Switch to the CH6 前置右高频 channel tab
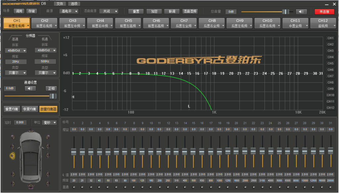The height and width of the screenshot is (193, 339). coord(156,23)
